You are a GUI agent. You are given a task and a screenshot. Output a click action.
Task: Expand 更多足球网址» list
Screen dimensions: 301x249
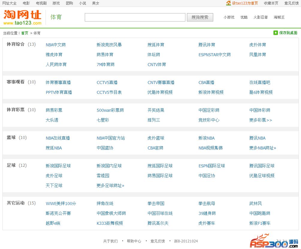click(110, 186)
